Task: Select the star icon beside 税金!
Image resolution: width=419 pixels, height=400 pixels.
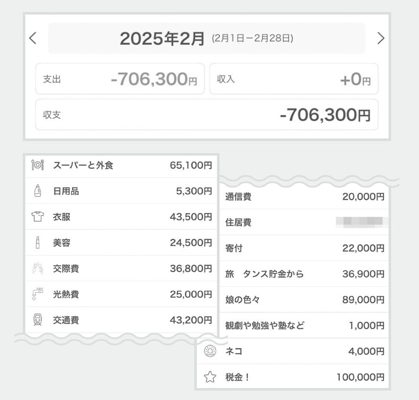Action: pyautogui.click(x=209, y=375)
